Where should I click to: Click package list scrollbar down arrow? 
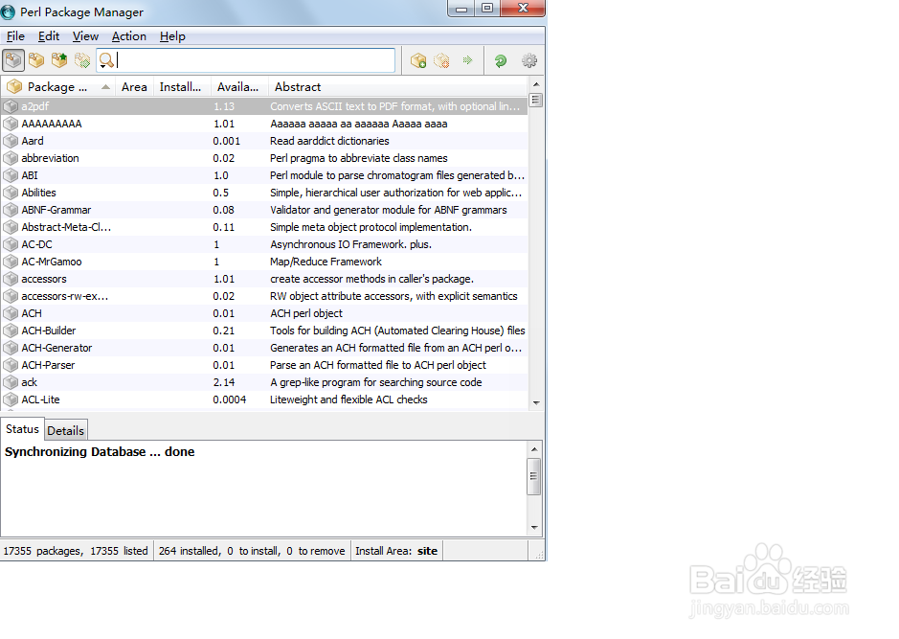coord(536,402)
